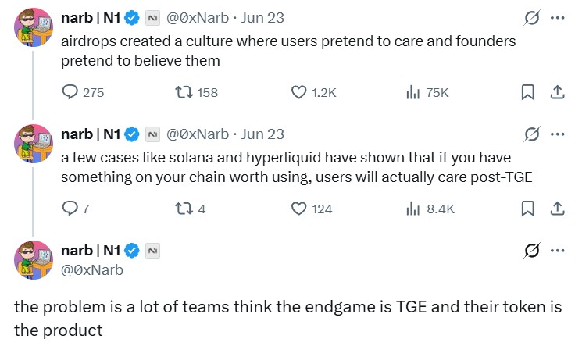
Task: Open the Grok icon on main tweet
Action: pyautogui.click(x=532, y=251)
